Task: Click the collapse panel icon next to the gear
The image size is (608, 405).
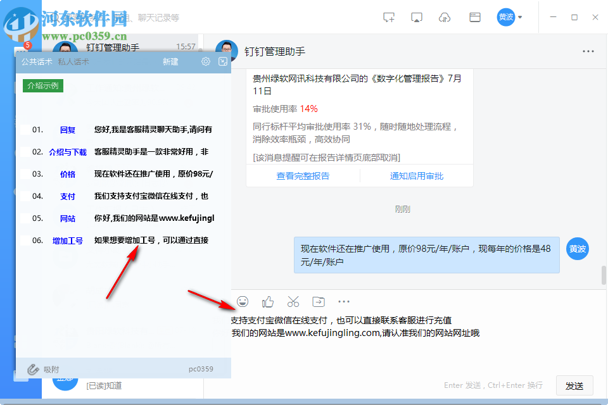Action: (223, 61)
